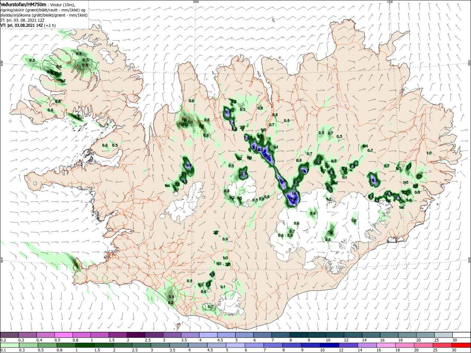Click the bright red swatch ending the lower legend
Screen dimensions: 471x353
(461, 345)
